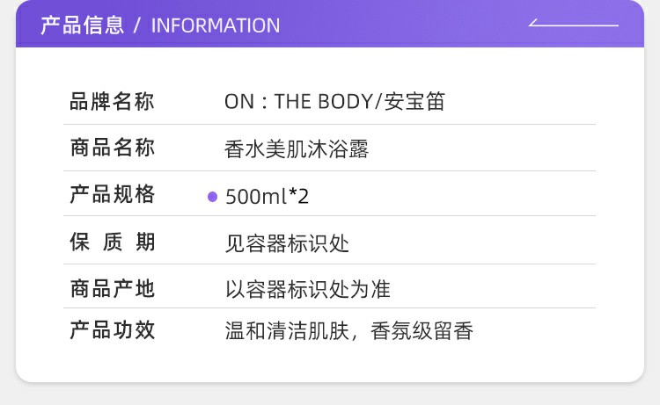Select the 保质期 row label
Screen dimensions: 660x405
[112, 242]
